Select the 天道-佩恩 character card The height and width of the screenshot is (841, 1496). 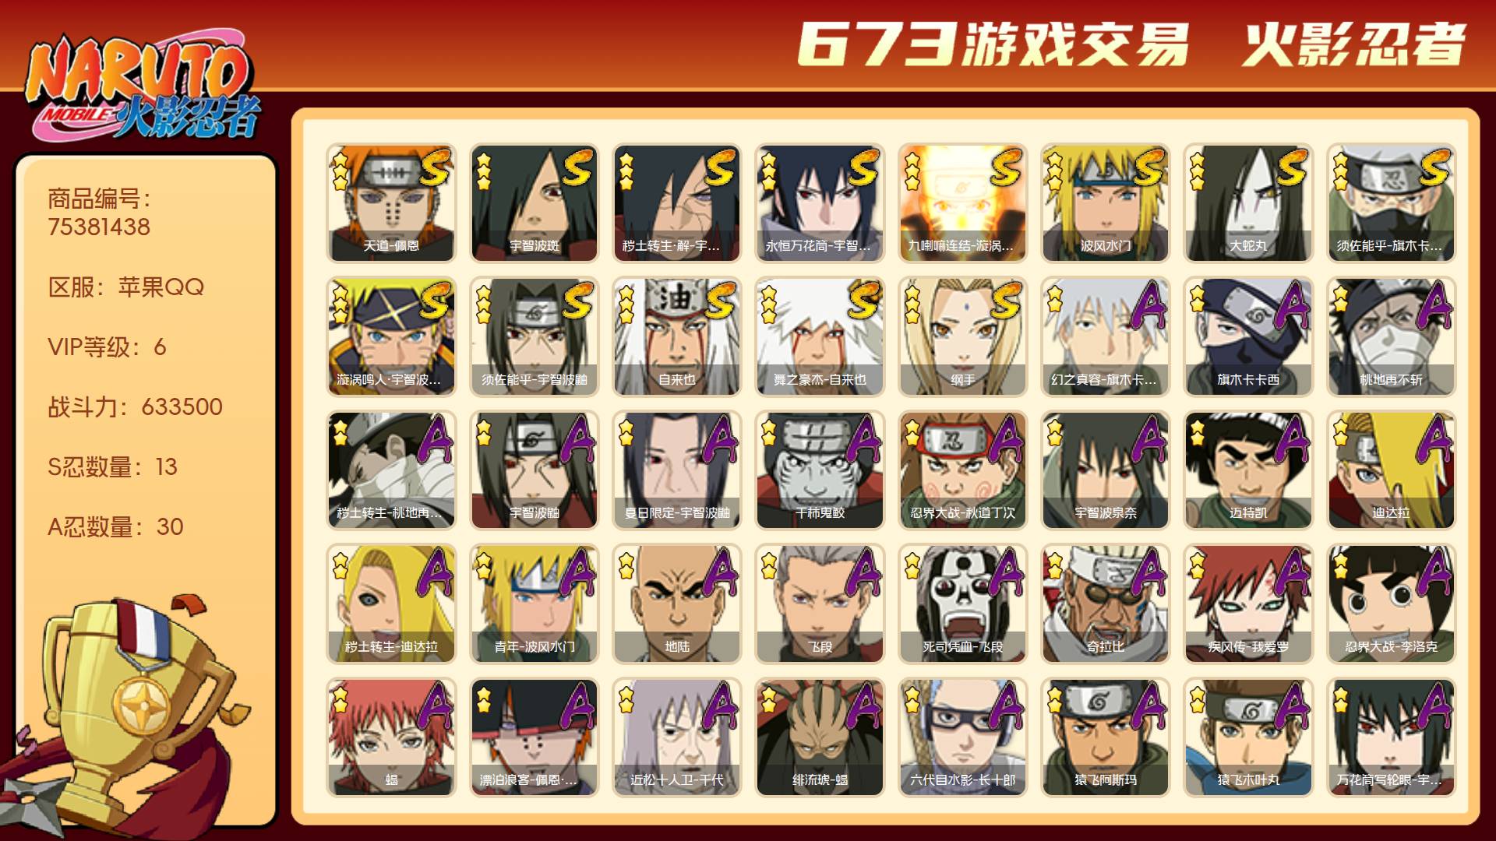(391, 202)
